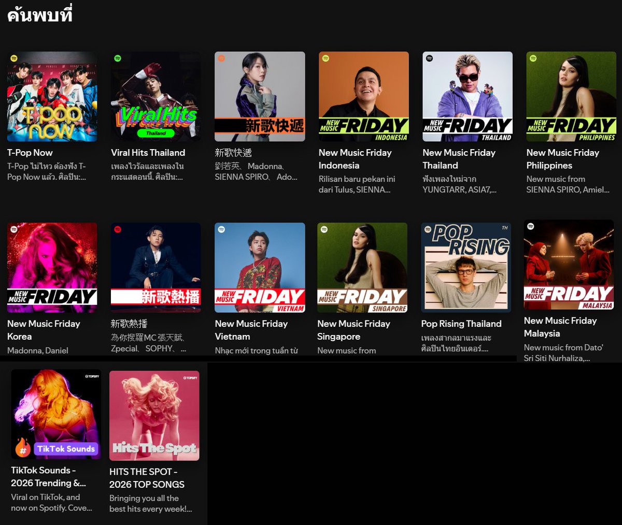622x525 pixels.
Task: Click description 'Madonna, Daniel' under Korea
Action: tap(38, 351)
